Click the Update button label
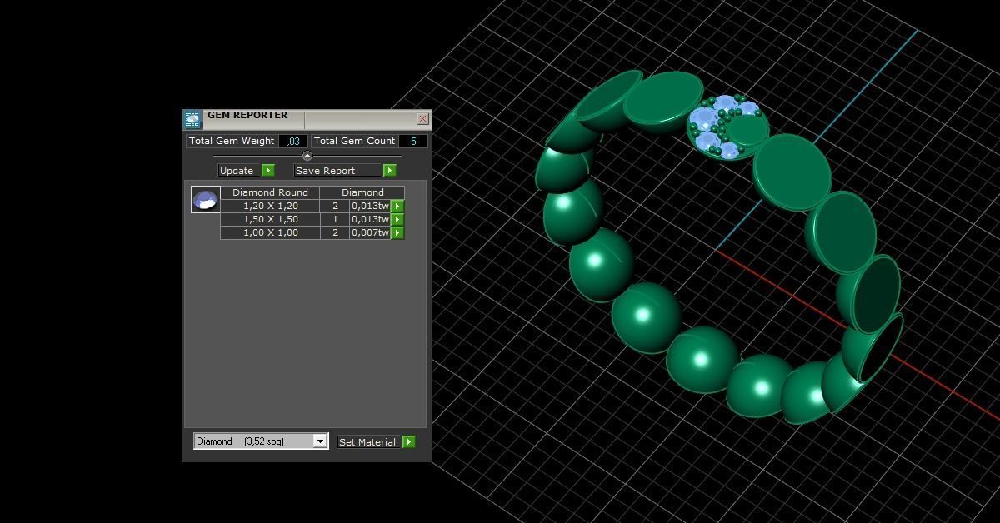The height and width of the screenshot is (523, 1000). point(237,170)
